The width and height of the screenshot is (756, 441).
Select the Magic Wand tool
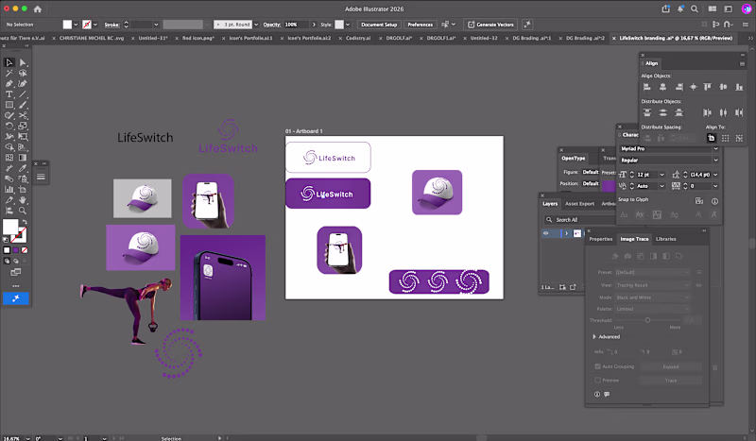pyautogui.click(x=9, y=74)
